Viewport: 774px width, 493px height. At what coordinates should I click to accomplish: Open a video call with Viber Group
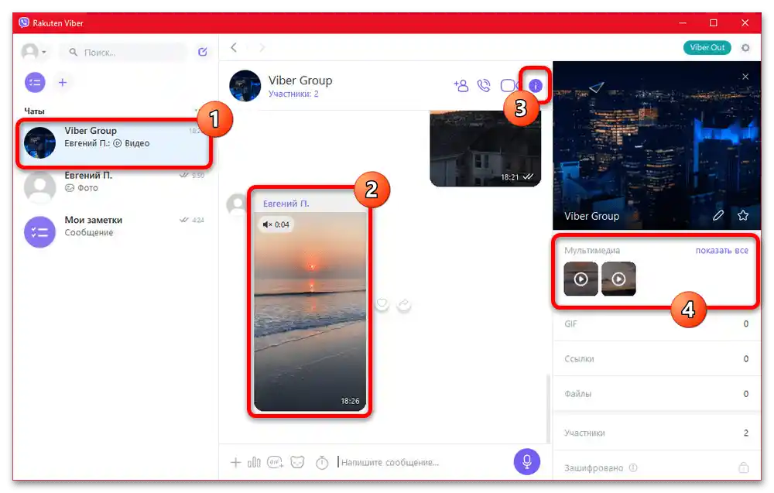click(509, 86)
